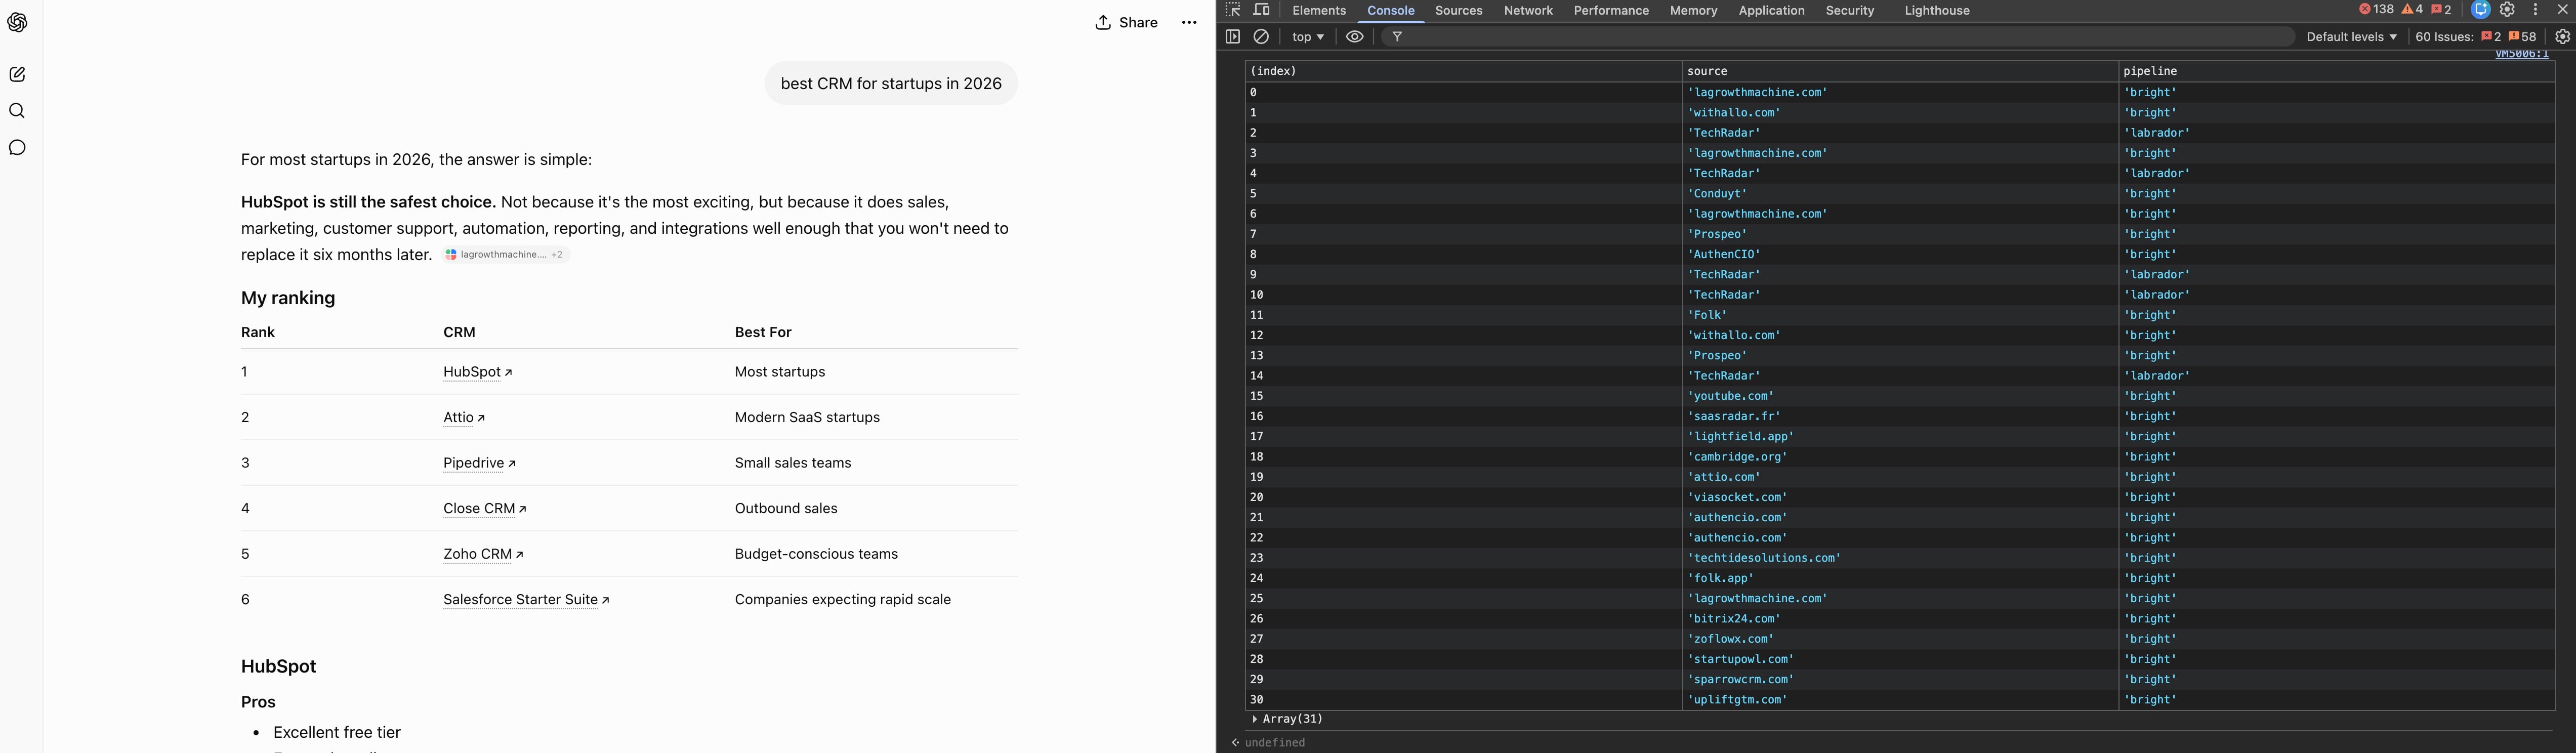Screen dimensions: 2576x753
Task: Open search chats magnifier icon
Action: (x=17, y=111)
